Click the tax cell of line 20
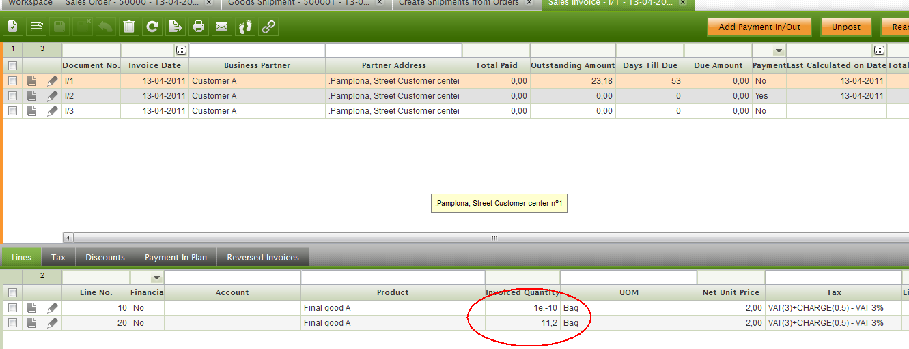Screen dimensions: 909x349 coord(833,323)
